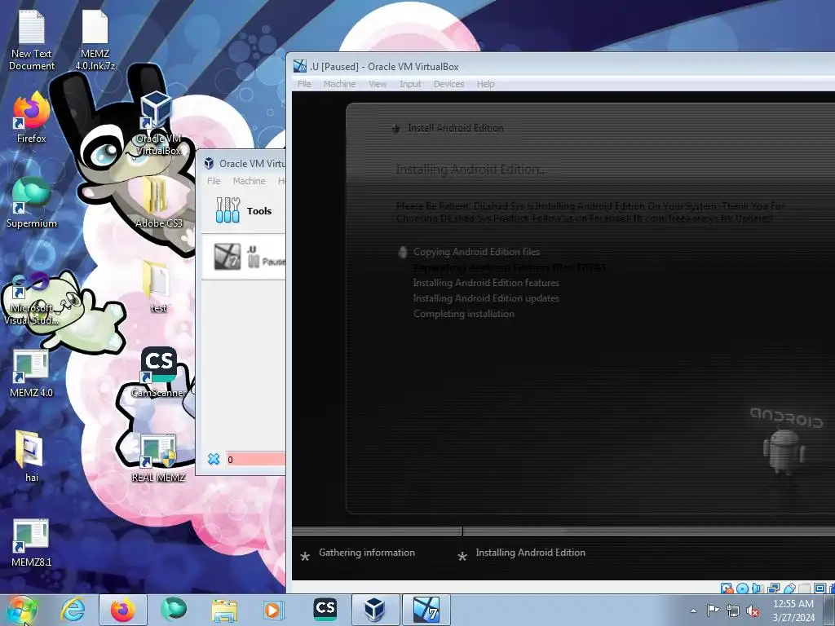
Task: Switch to Firefox in the taskbar
Action: pos(123,610)
